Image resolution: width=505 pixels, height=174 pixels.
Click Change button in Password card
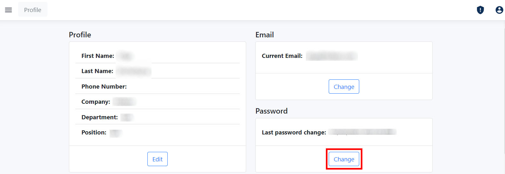[344, 159]
